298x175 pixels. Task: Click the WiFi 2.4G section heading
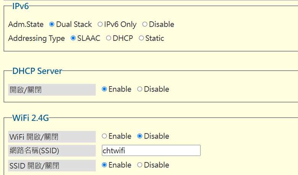tap(31, 118)
